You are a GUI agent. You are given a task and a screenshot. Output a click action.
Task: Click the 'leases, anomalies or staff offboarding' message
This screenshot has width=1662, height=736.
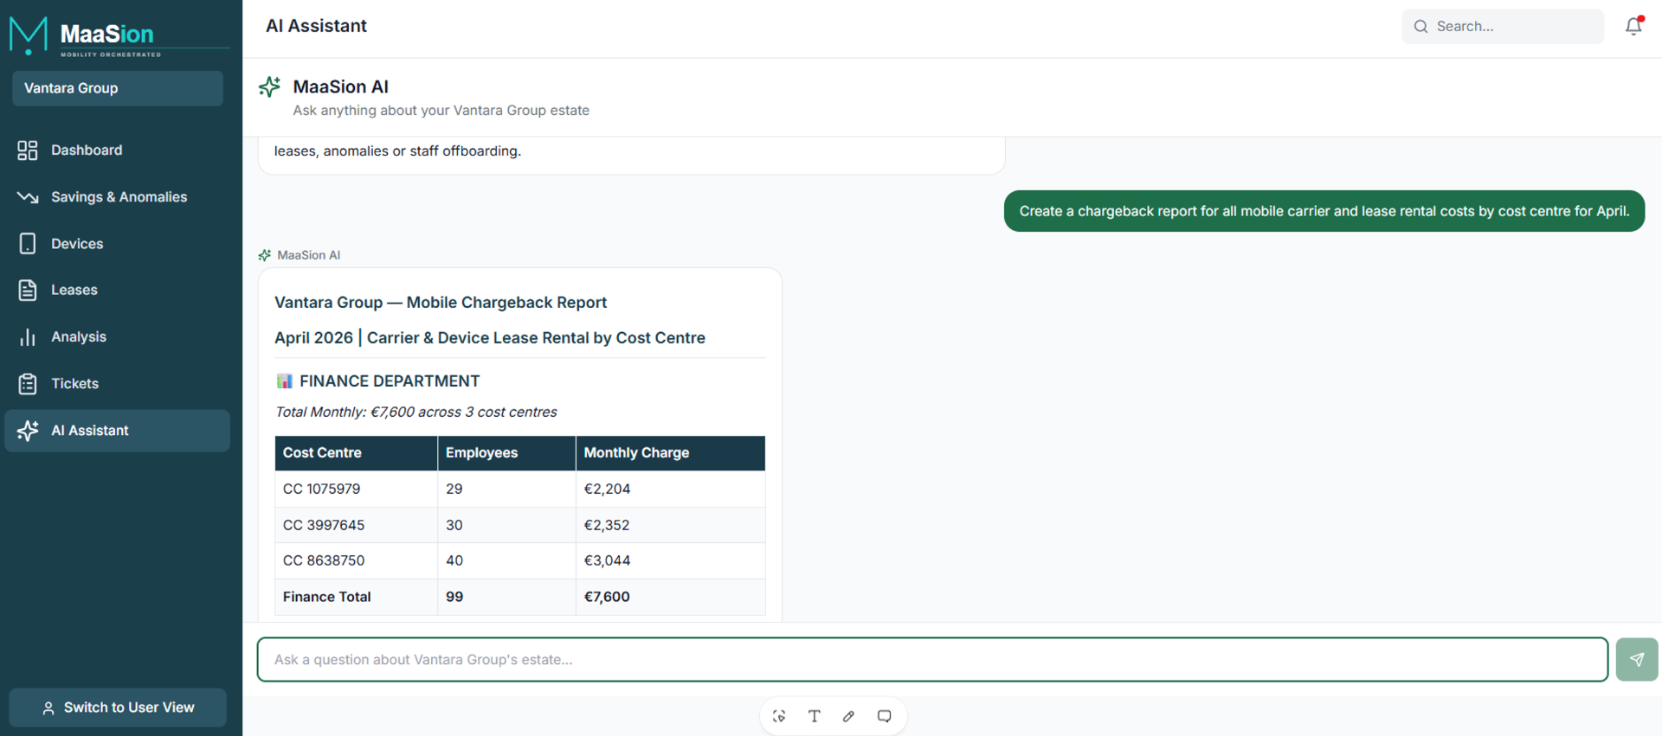click(x=397, y=151)
